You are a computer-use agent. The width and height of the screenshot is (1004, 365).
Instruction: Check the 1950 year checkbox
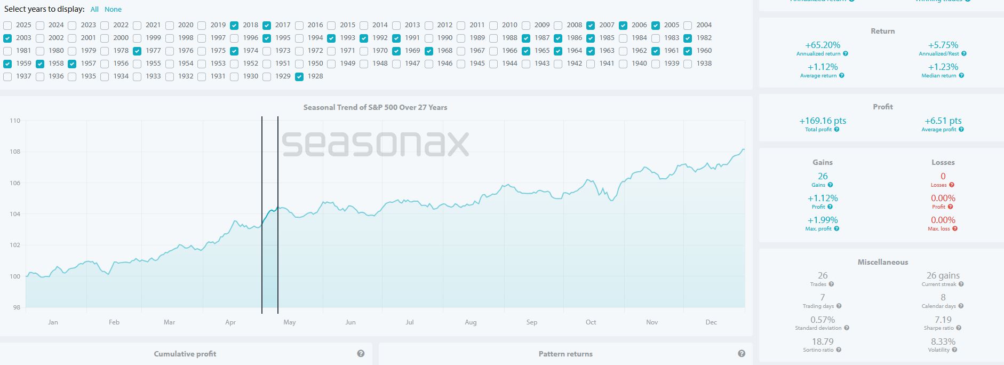299,64
